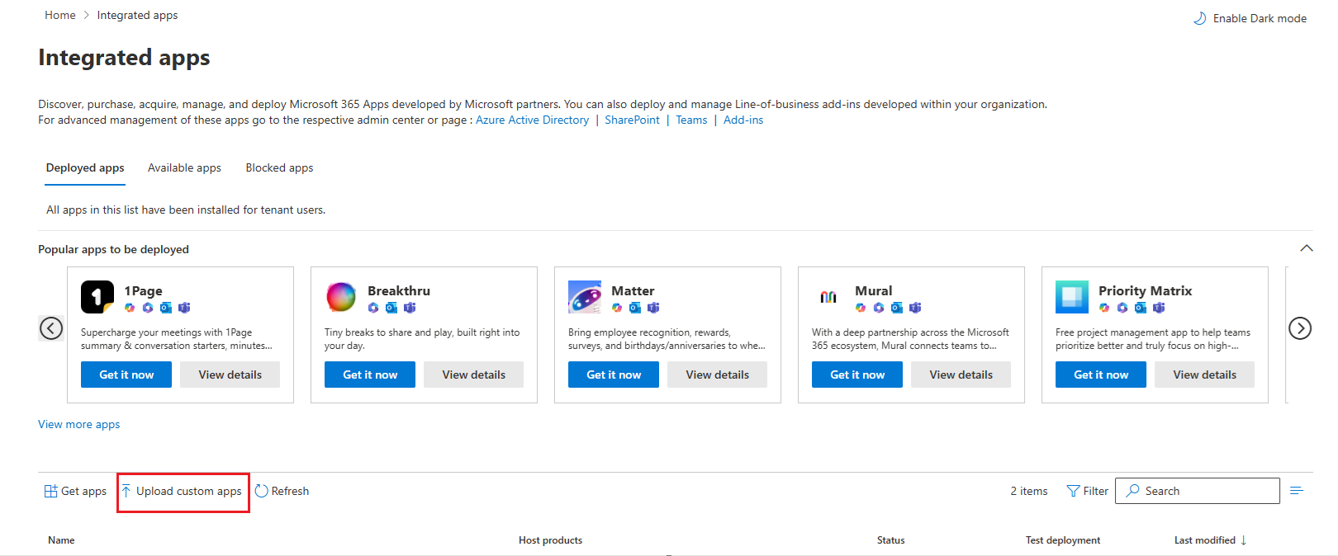Click the Microsoft 365 icon under 1Page
This screenshot has height=556, width=1338.
[x=148, y=308]
